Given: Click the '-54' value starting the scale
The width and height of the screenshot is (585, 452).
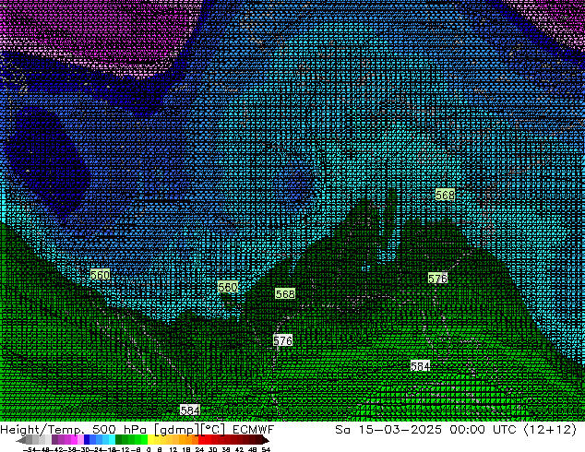Looking at the screenshot, I should 30,450.
